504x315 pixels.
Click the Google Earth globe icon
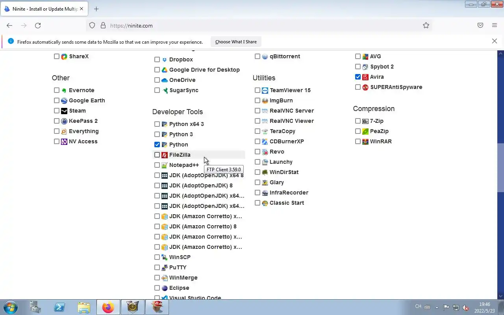tap(64, 100)
